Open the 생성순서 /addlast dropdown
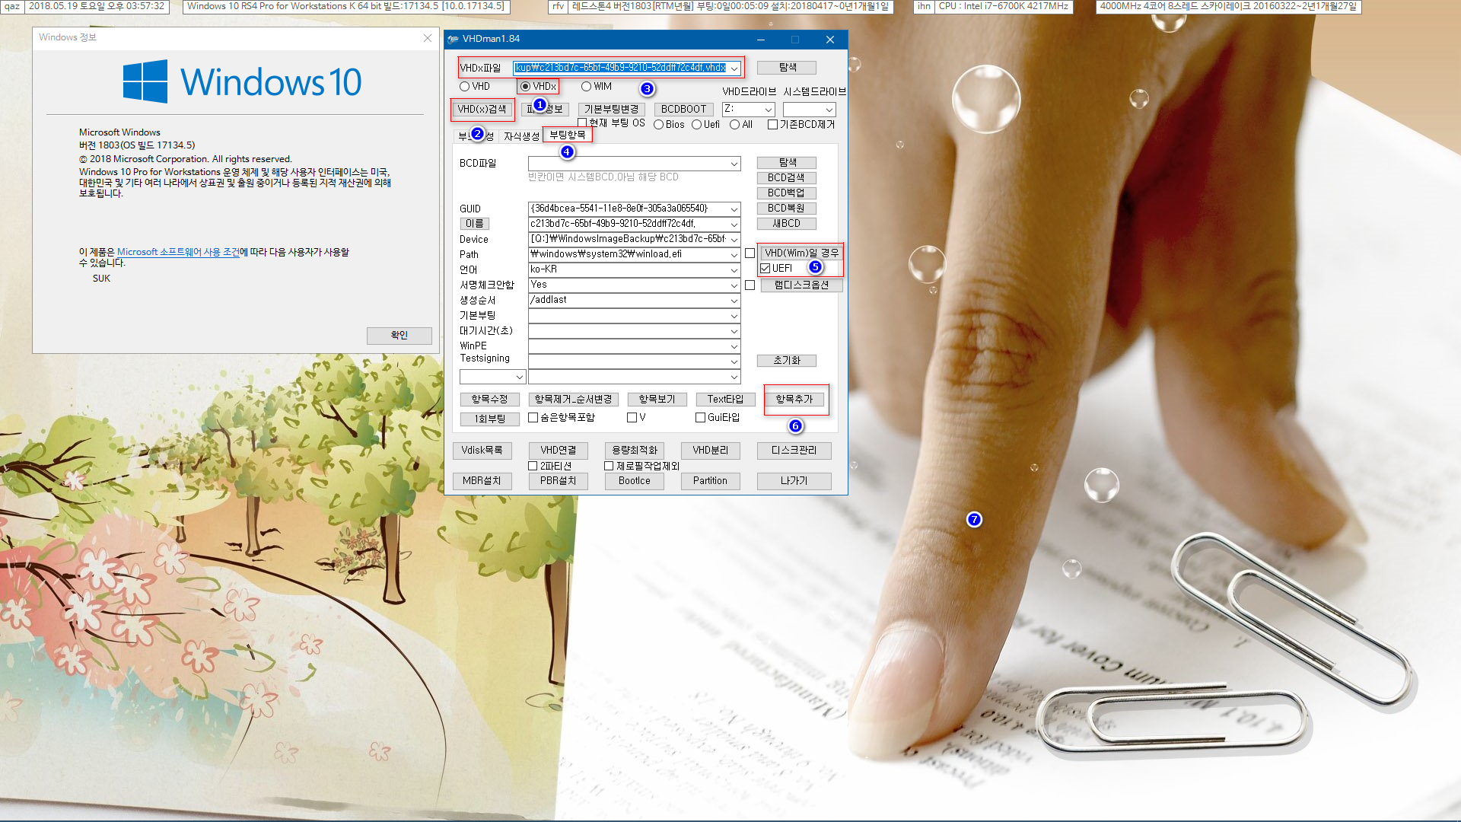The height and width of the screenshot is (822, 1461). 734,301
